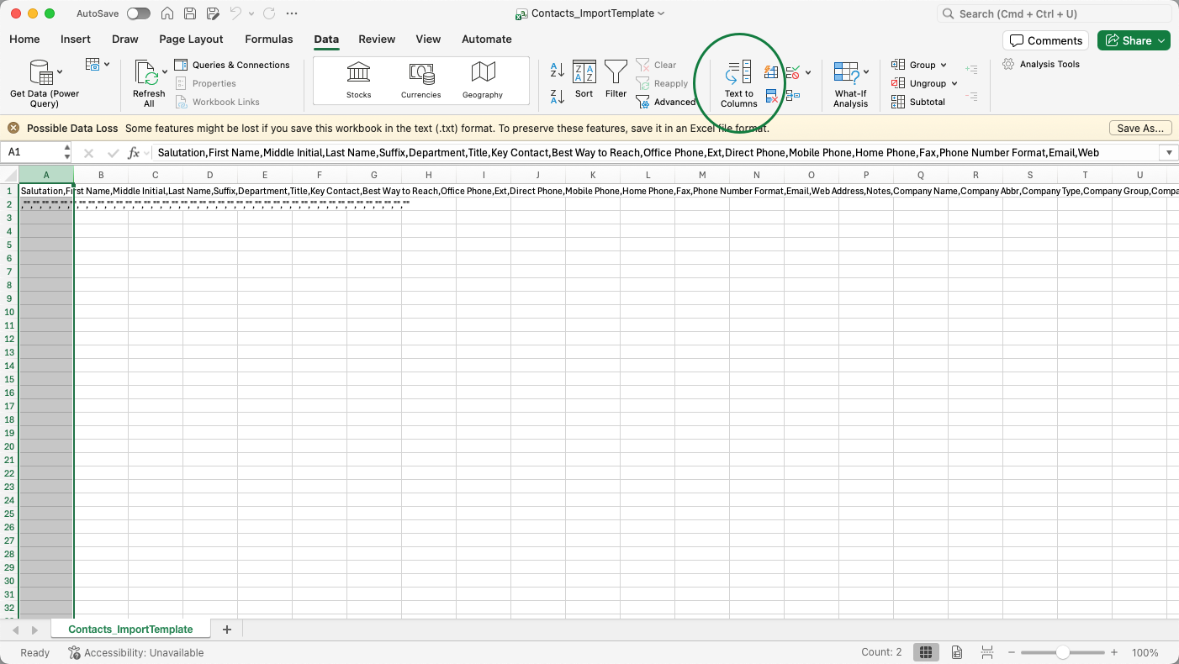Expand the formula bar

[1168, 152]
